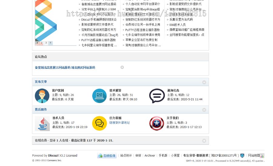
Task: Open 采集设置方法代码 thread
Action: (181, 19)
